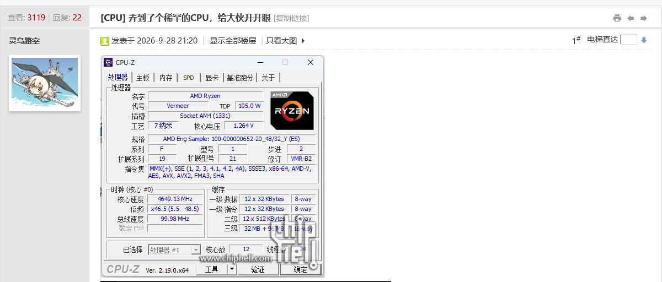Switch to the 显卡 tab in CPU-Z
This screenshot has height=282, width=662.
tap(212, 78)
